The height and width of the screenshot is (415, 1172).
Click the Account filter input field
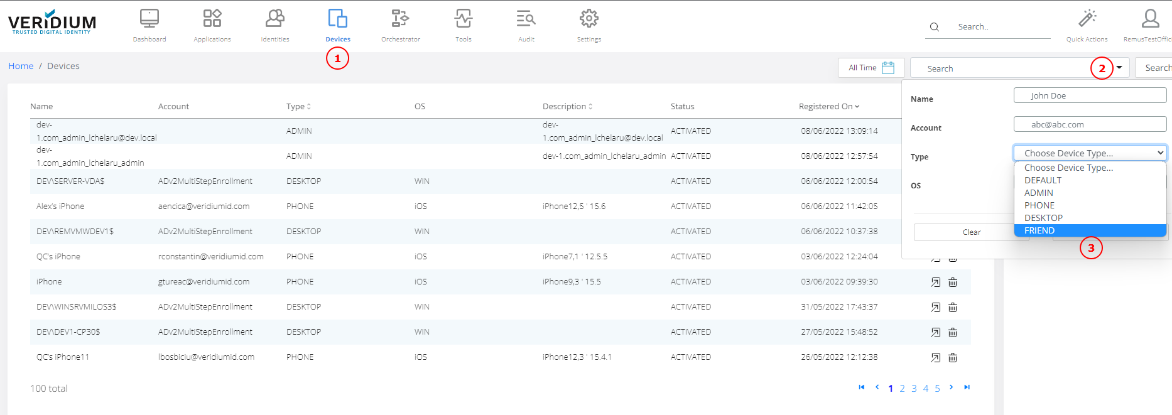point(1090,124)
